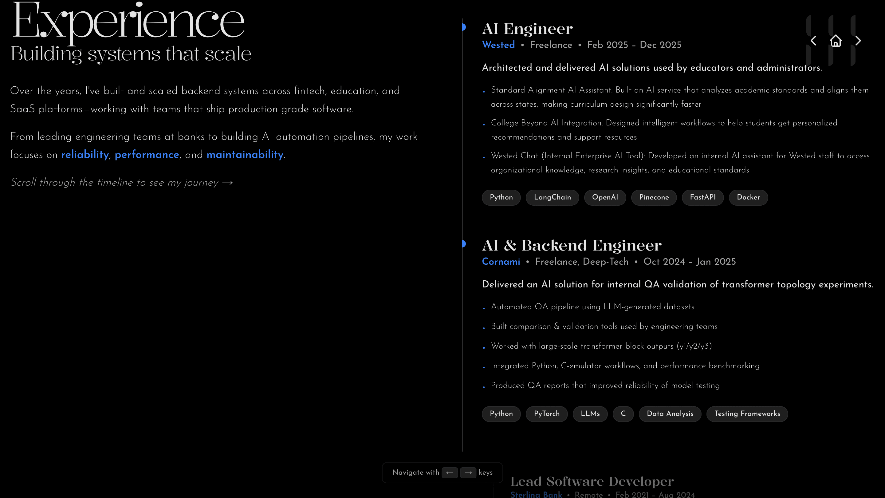The height and width of the screenshot is (498, 885).
Task: Click the "Freelance, Deep-Tech" label
Action: tap(582, 262)
